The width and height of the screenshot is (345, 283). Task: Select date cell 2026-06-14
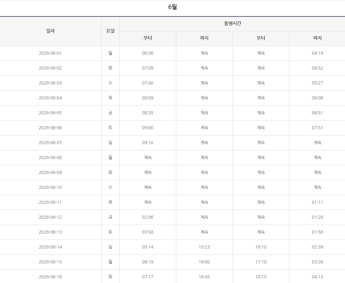click(x=50, y=247)
